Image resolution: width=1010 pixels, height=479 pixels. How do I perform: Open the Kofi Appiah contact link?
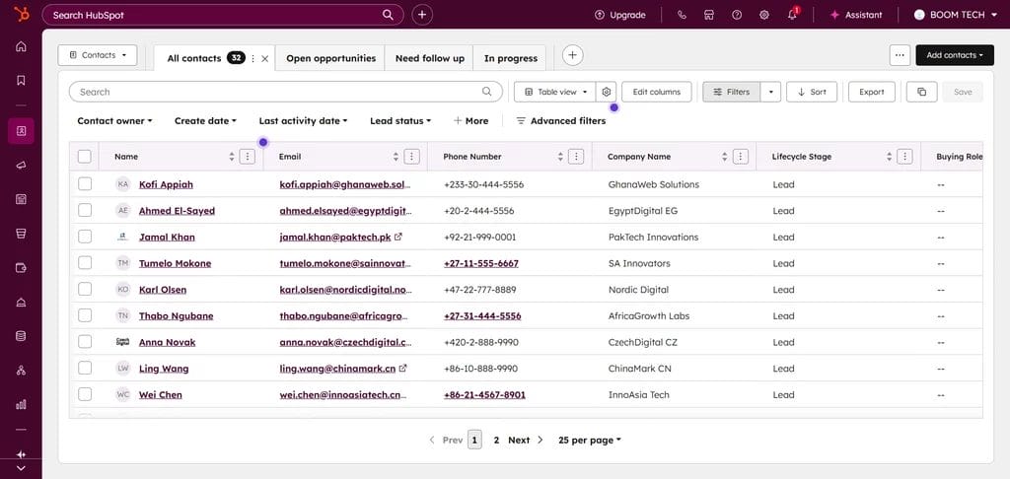[166, 184]
